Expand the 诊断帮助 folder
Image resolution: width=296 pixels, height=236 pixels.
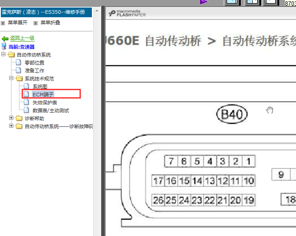tap(11, 118)
